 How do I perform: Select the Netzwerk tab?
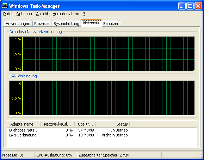point(91,23)
